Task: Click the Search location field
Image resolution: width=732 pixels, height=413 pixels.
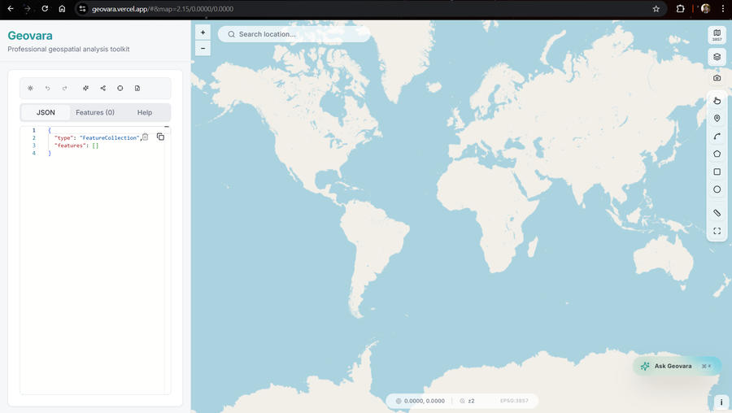Action: (294, 34)
